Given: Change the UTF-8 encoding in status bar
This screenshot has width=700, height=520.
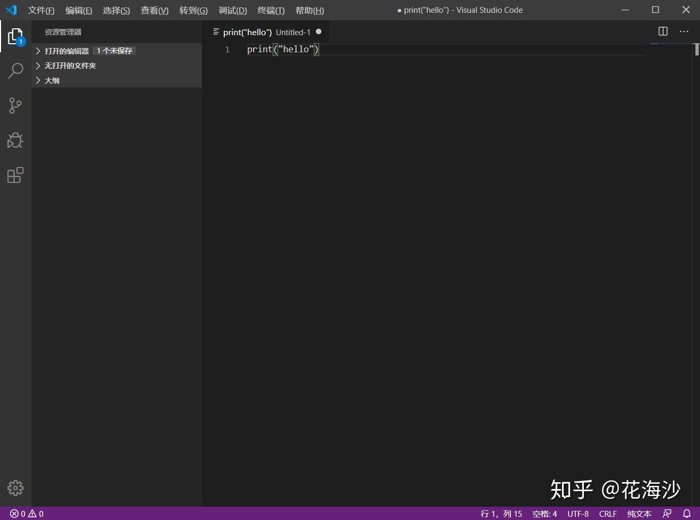Looking at the screenshot, I should (577, 513).
